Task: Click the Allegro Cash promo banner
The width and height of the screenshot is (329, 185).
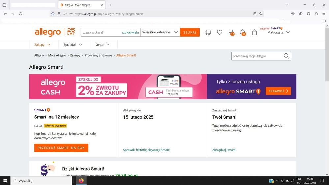Action: tap(163, 87)
